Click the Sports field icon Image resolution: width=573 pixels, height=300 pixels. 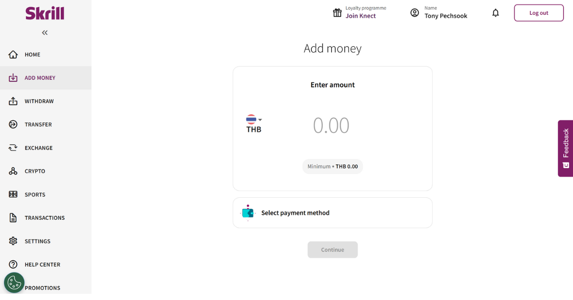[13, 194]
